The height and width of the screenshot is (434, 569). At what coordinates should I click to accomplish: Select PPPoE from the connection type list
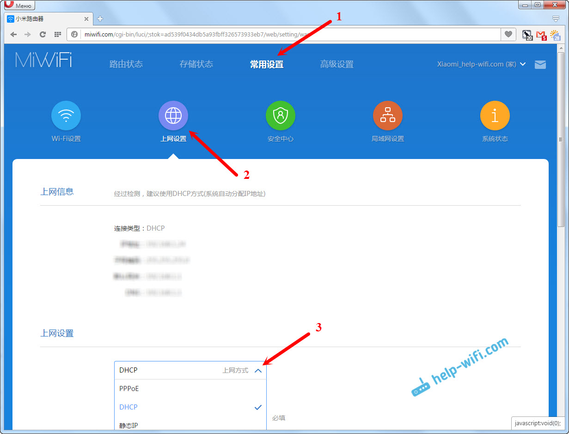tap(128, 389)
